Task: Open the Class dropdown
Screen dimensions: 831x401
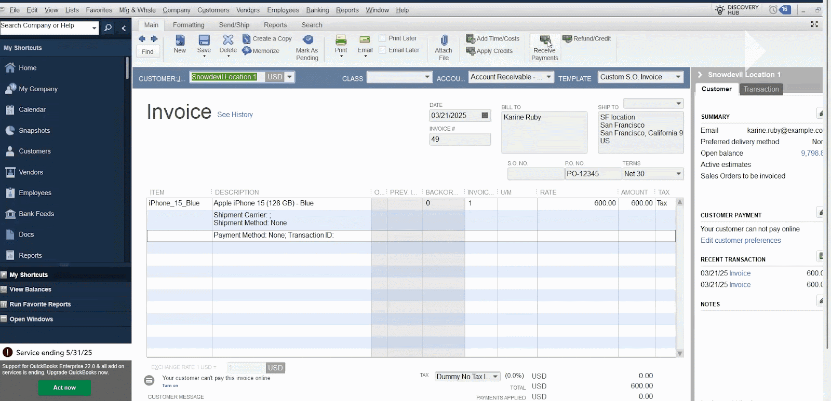Action: click(427, 77)
